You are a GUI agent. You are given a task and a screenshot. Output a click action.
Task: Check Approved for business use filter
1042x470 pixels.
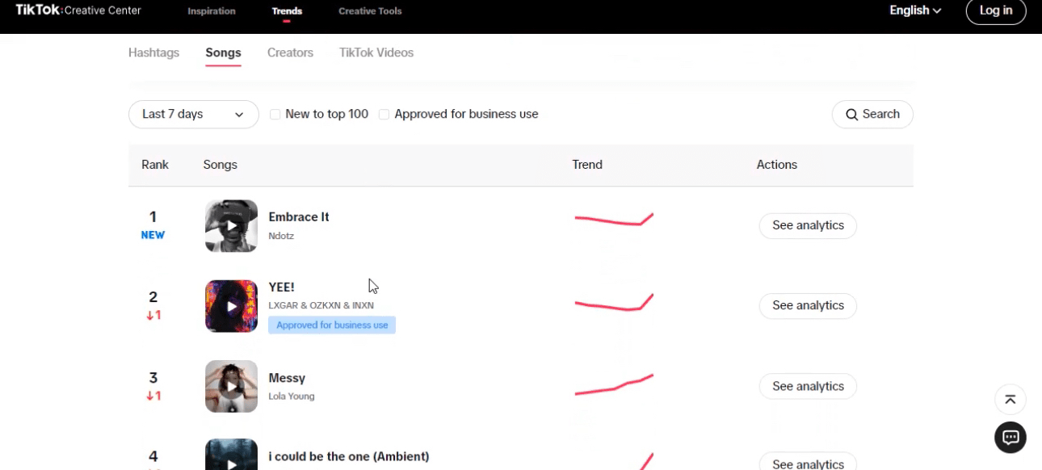[x=384, y=115]
